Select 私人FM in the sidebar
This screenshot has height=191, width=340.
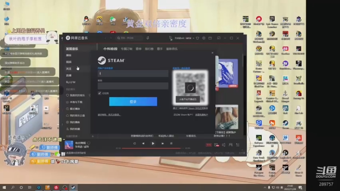click(x=71, y=82)
